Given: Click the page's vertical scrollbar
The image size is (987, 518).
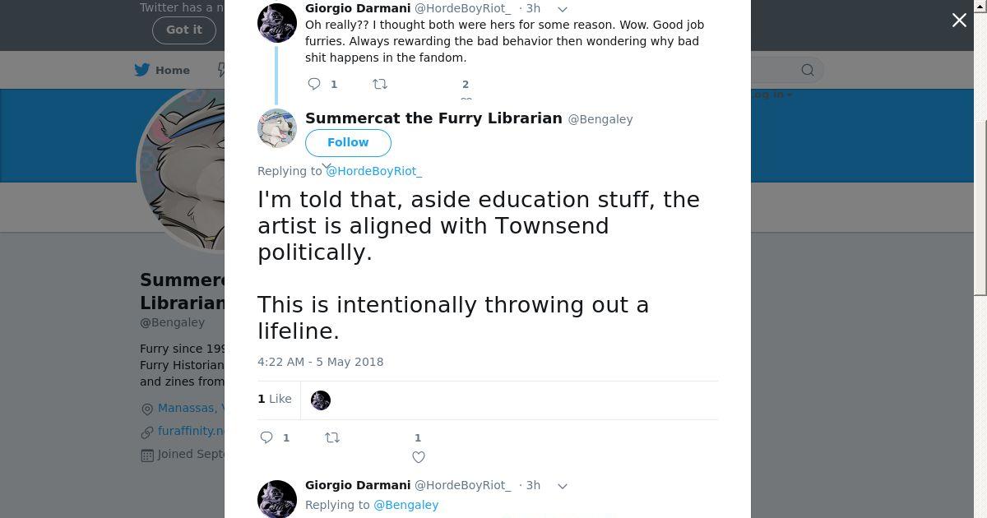Looking at the screenshot, I should point(980,206).
